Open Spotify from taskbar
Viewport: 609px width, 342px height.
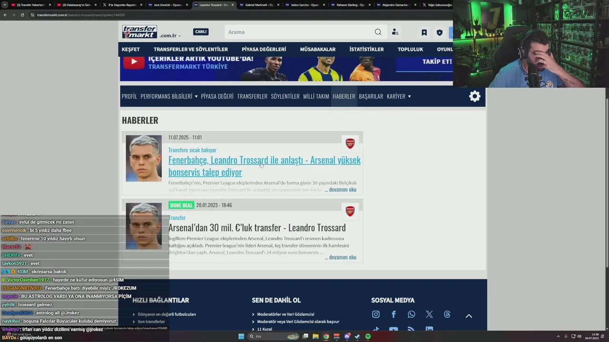pos(368,336)
